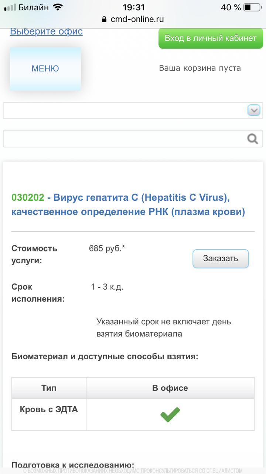Tap the Wi-Fi status icon
The height and width of the screenshot is (474, 266).
[x=58, y=7]
